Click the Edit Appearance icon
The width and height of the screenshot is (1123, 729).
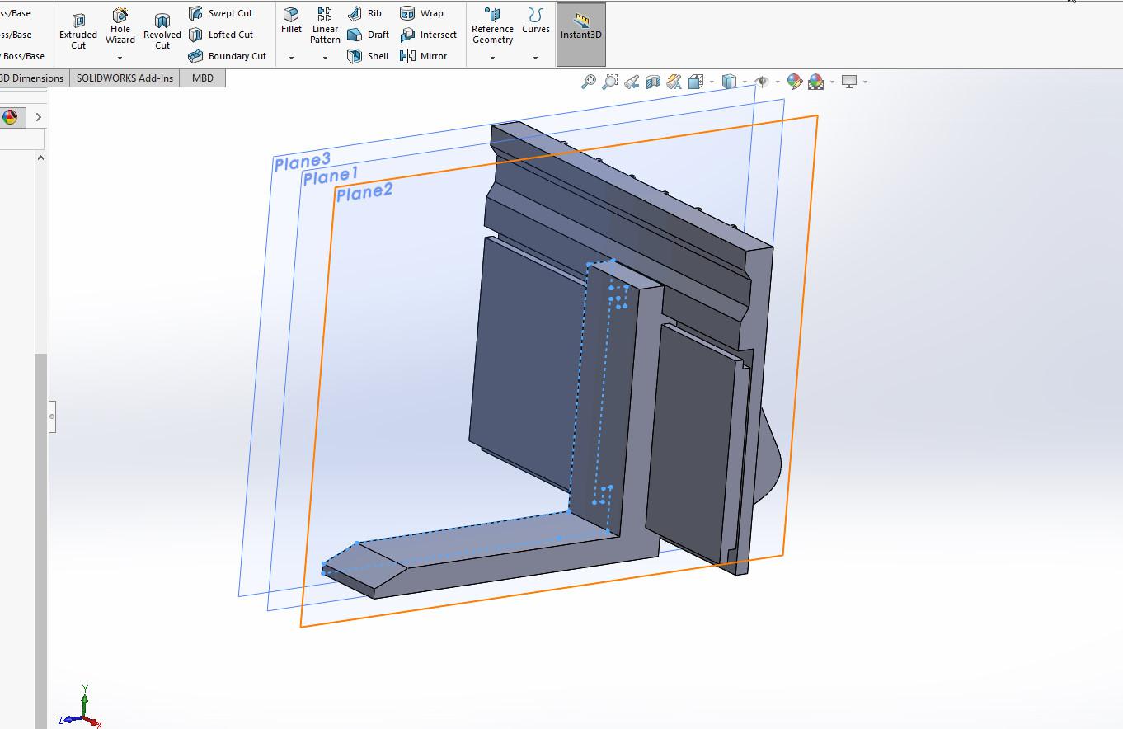coord(794,82)
